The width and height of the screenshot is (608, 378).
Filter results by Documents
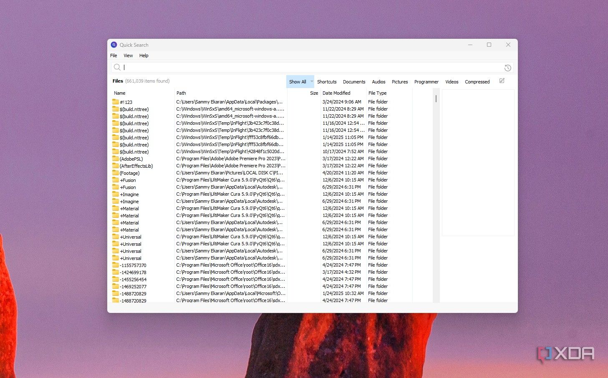(354, 82)
